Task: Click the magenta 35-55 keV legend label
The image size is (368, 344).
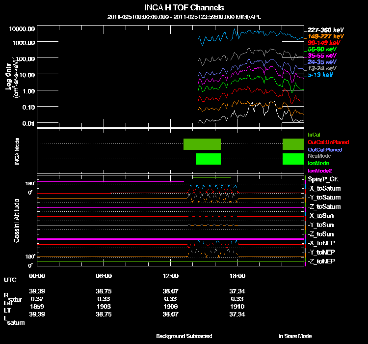Action: click(322, 56)
